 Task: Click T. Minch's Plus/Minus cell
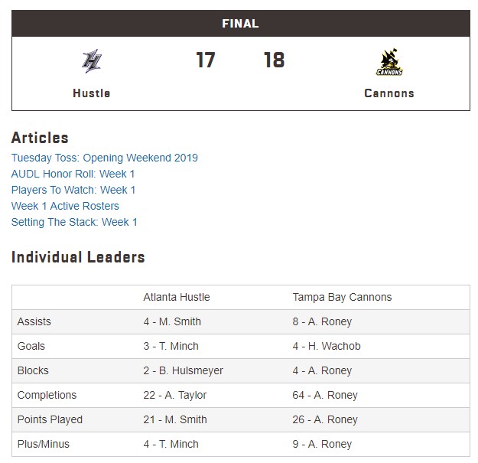click(171, 444)
